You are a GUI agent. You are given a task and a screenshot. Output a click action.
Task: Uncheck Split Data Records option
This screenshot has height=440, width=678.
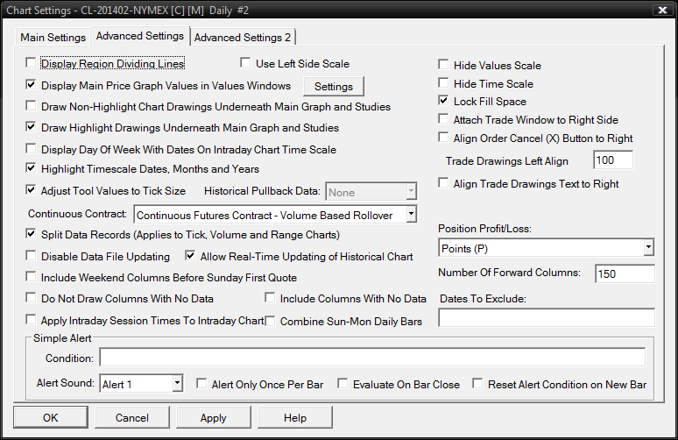tap(32, 235)
